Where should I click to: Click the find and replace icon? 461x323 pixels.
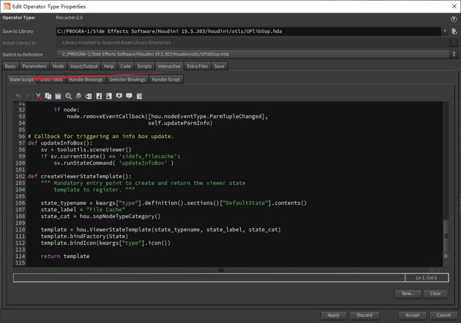coord(79,95)
